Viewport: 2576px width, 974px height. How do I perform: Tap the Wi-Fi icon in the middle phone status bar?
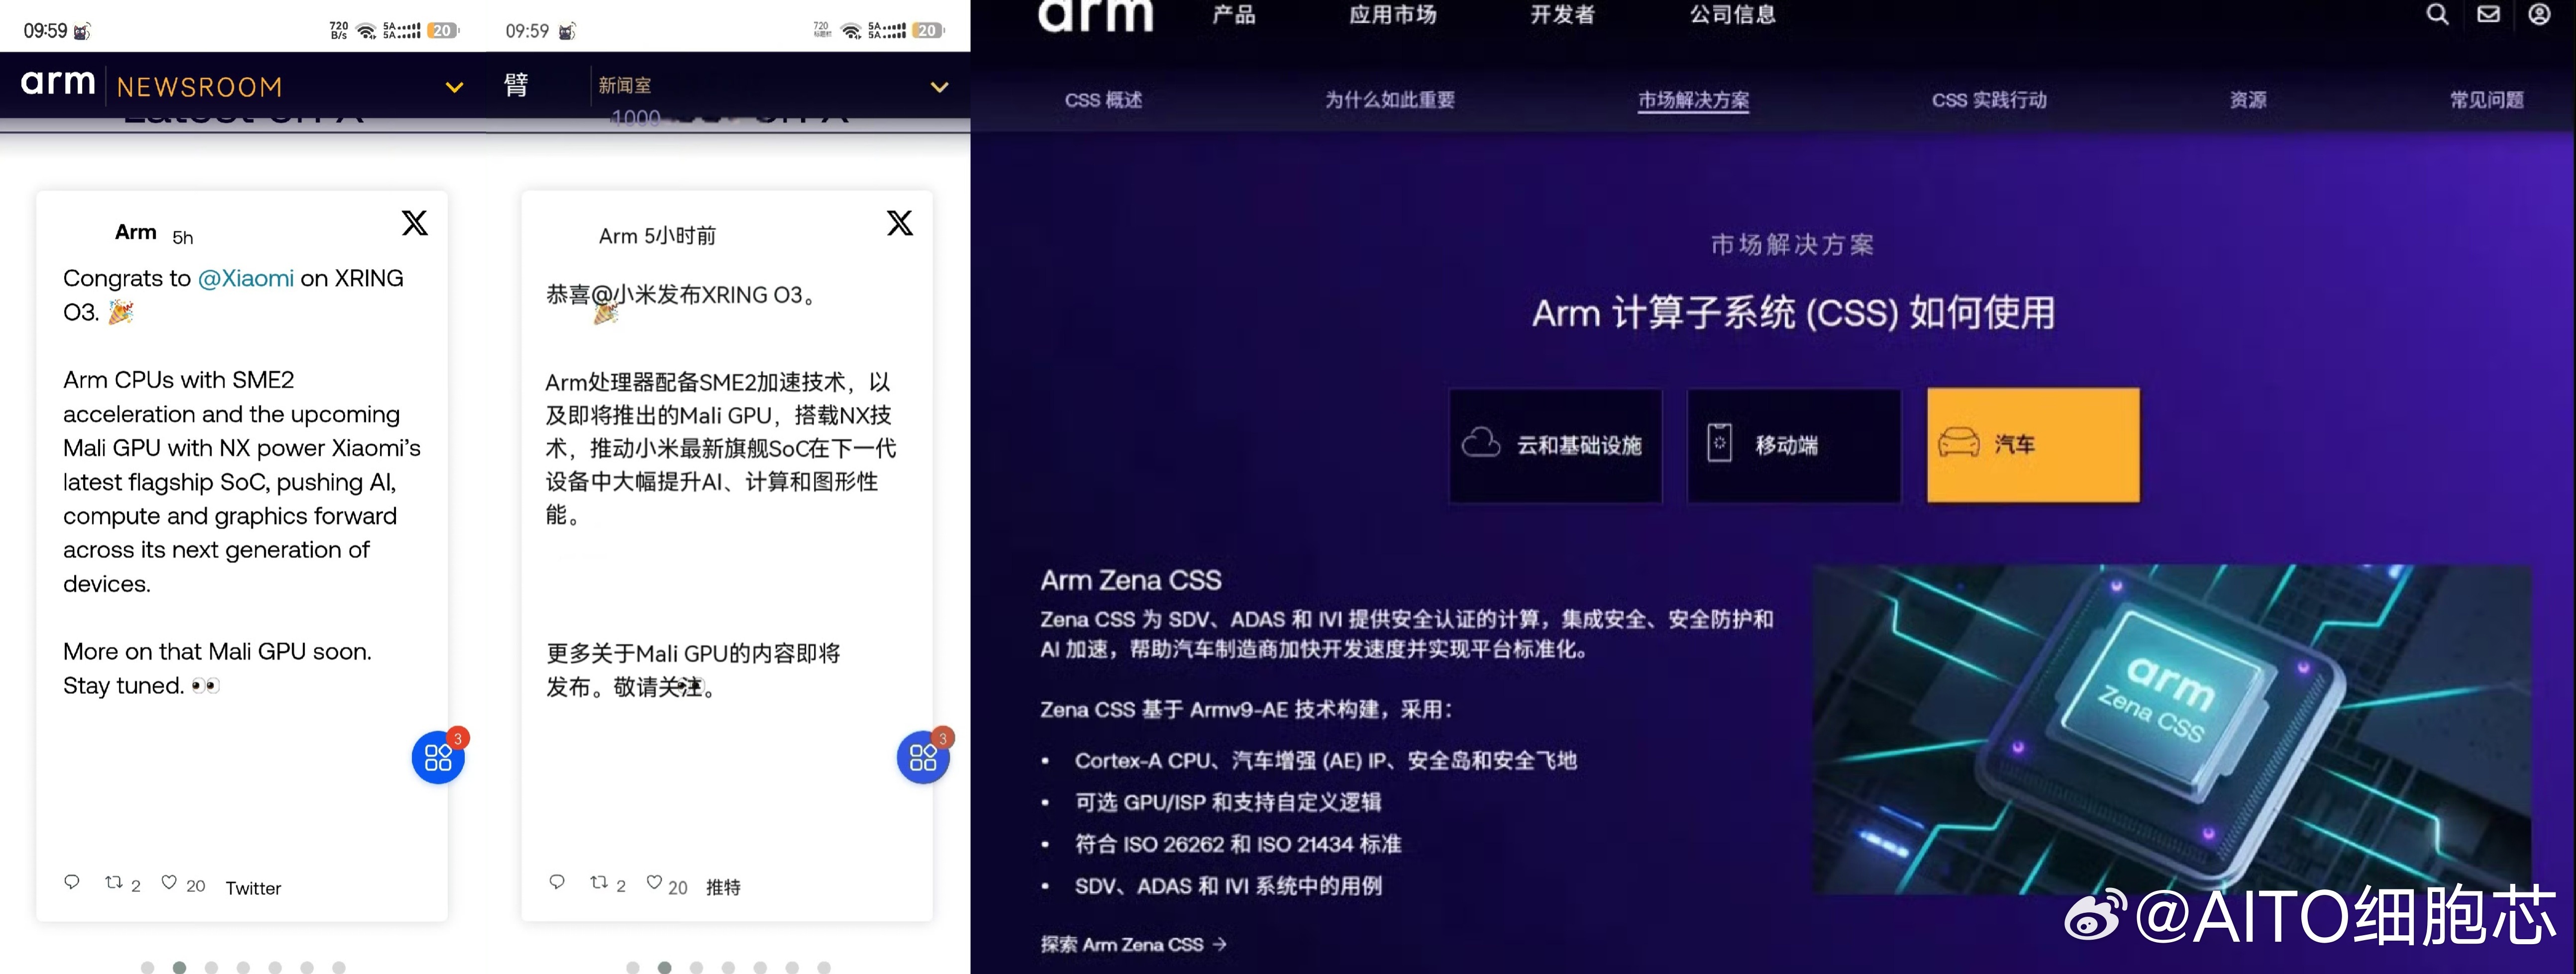[852, 31]
